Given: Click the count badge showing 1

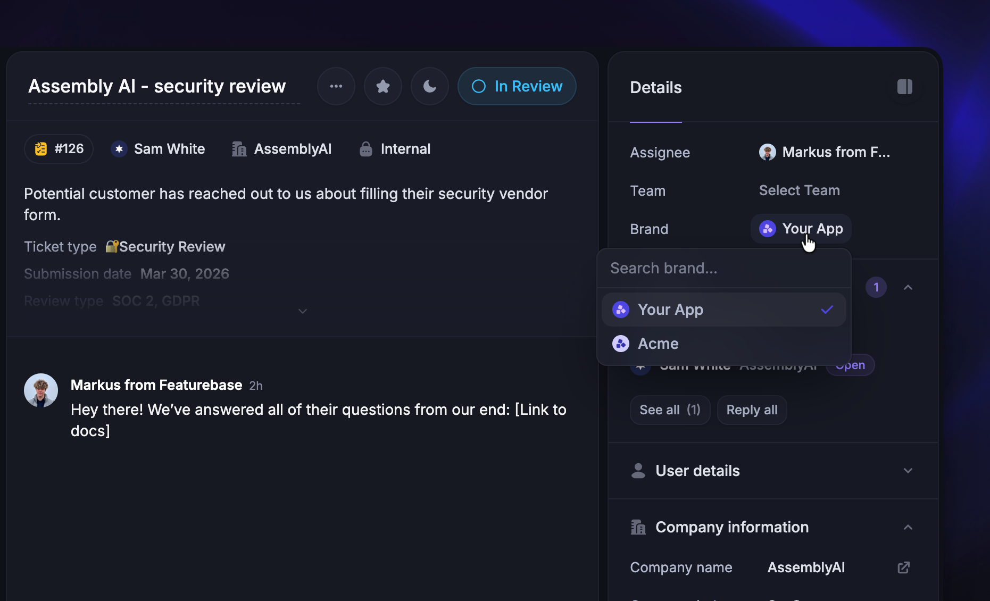Looking at the screenshot, I should point(876,287).
